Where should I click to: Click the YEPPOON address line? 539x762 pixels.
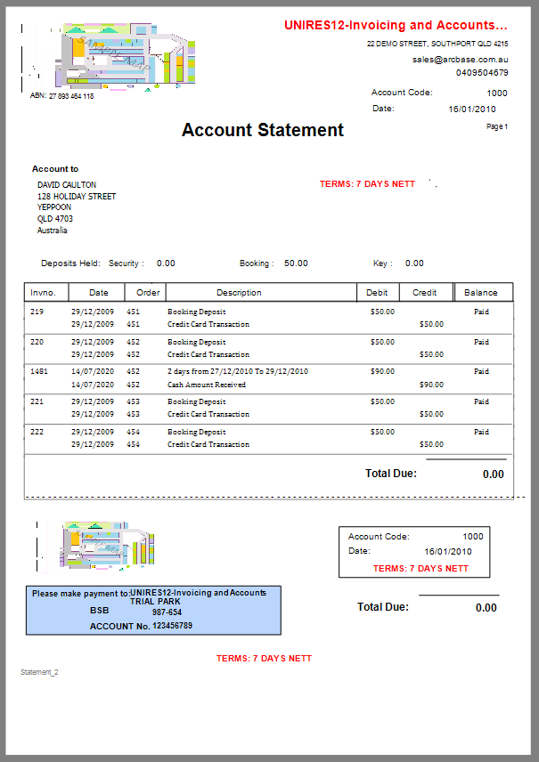(54, 207)
